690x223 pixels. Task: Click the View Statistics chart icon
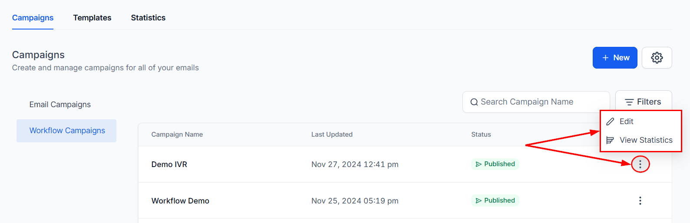tap(610, 140)
